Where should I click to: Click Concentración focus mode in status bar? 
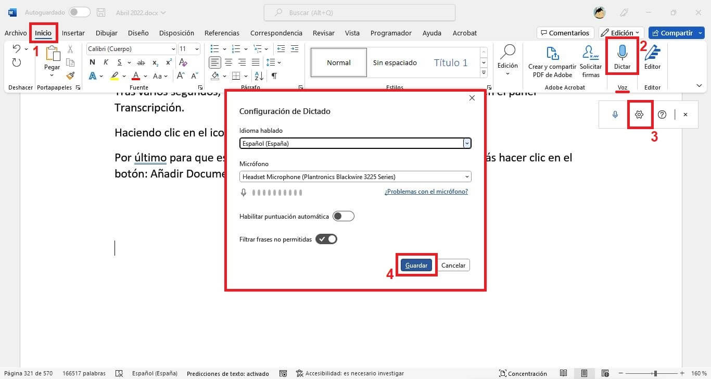tap(523, 373)
